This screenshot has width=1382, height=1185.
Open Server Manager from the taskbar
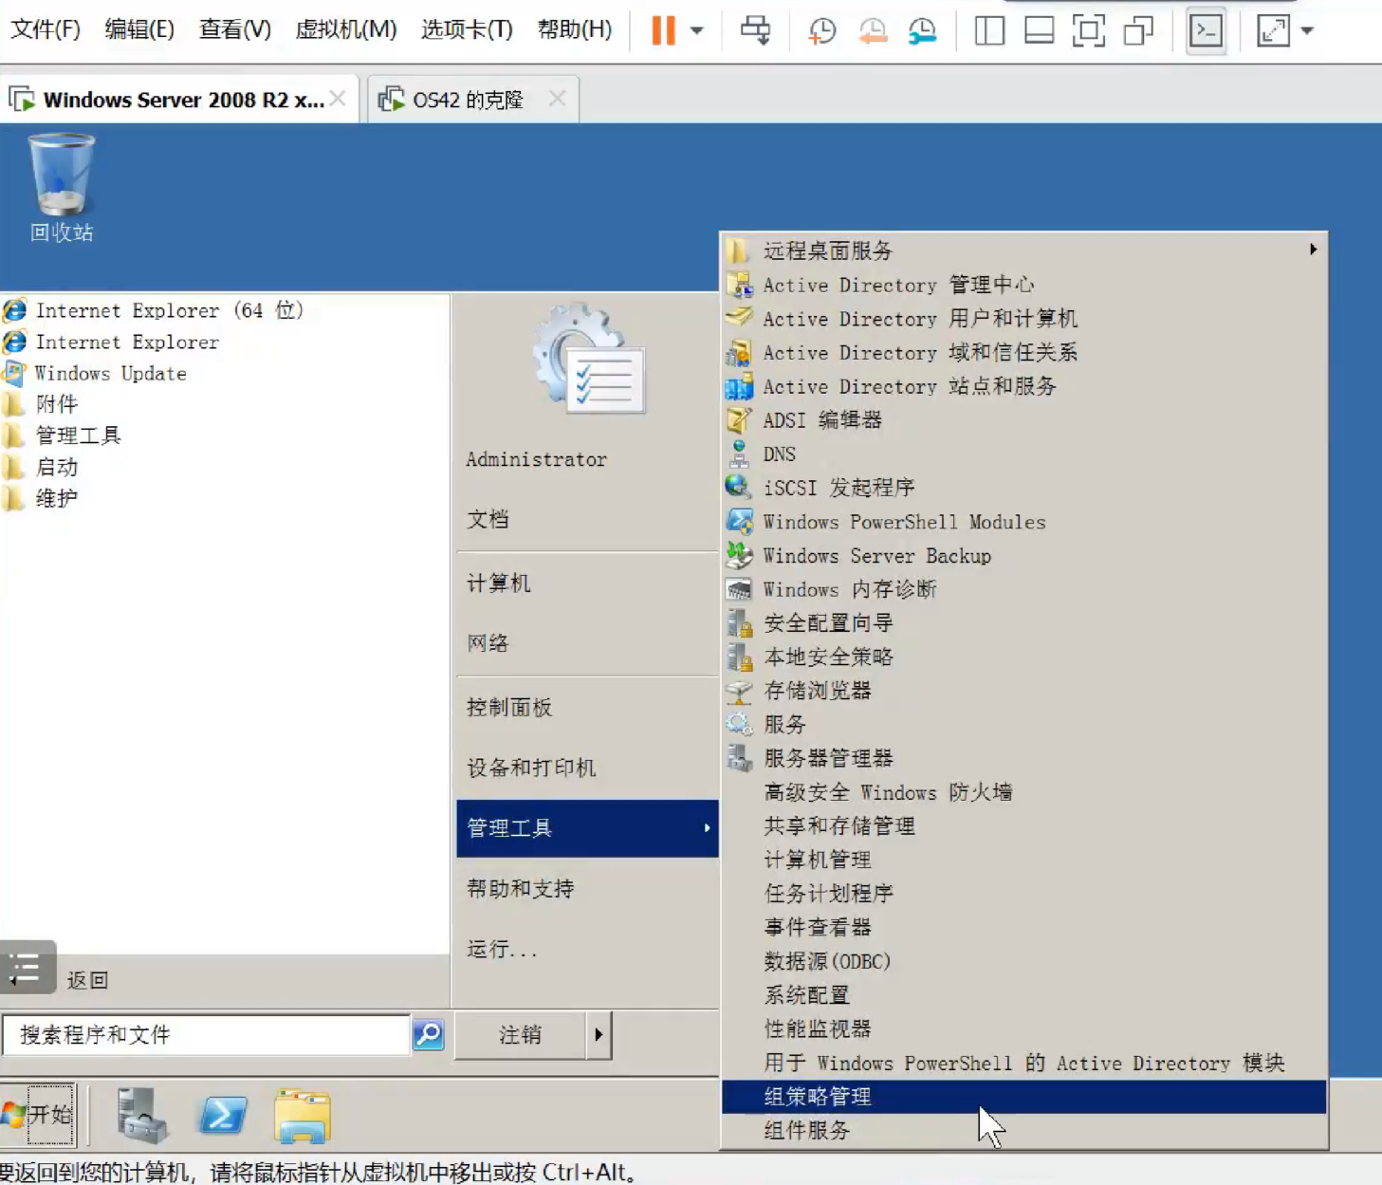click(x=142, y=1115)
